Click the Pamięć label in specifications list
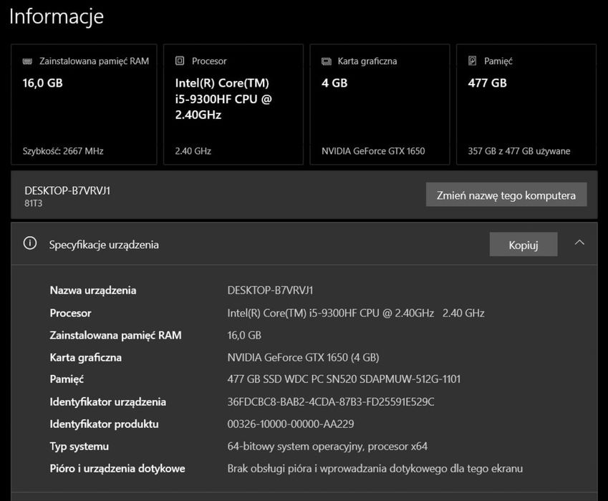The height and width of the screenshot is (501, 608). coord(67,379)
